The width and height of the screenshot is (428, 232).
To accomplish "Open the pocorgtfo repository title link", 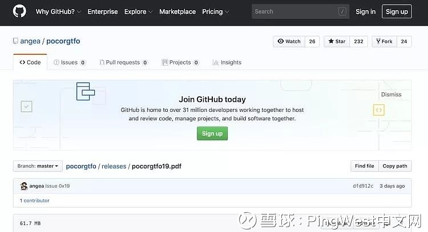I will pyautogui.click(x=63, y=41).
